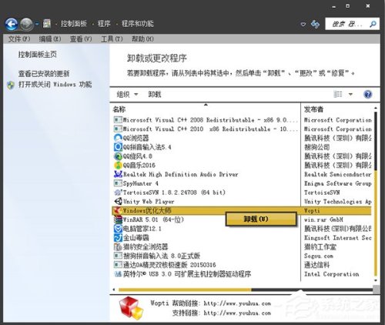Open the view options dropdown arrow
Viewport: 385px width, 325px height.
[350, 95]
